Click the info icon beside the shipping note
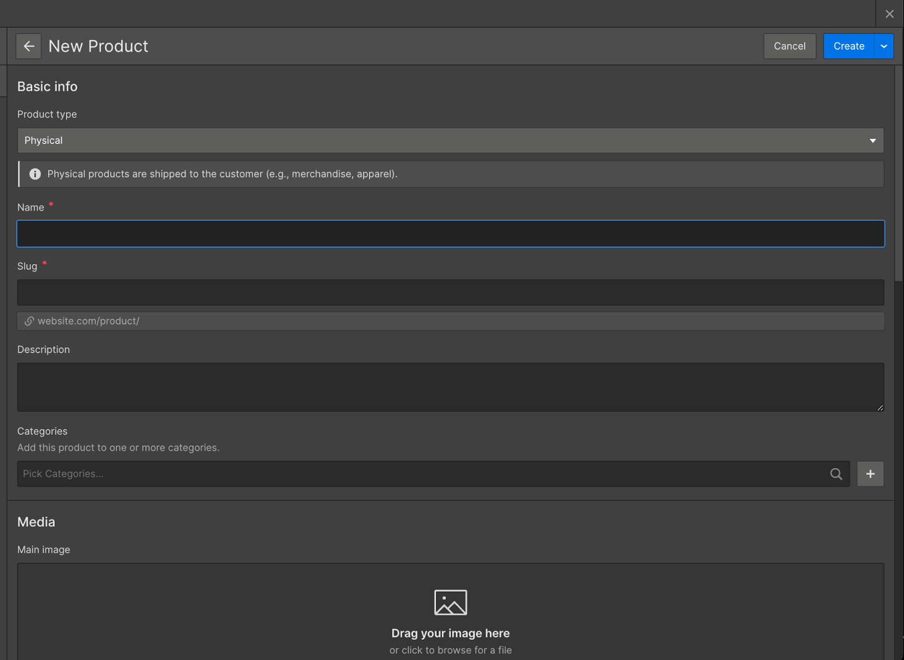 coord(34,174)
